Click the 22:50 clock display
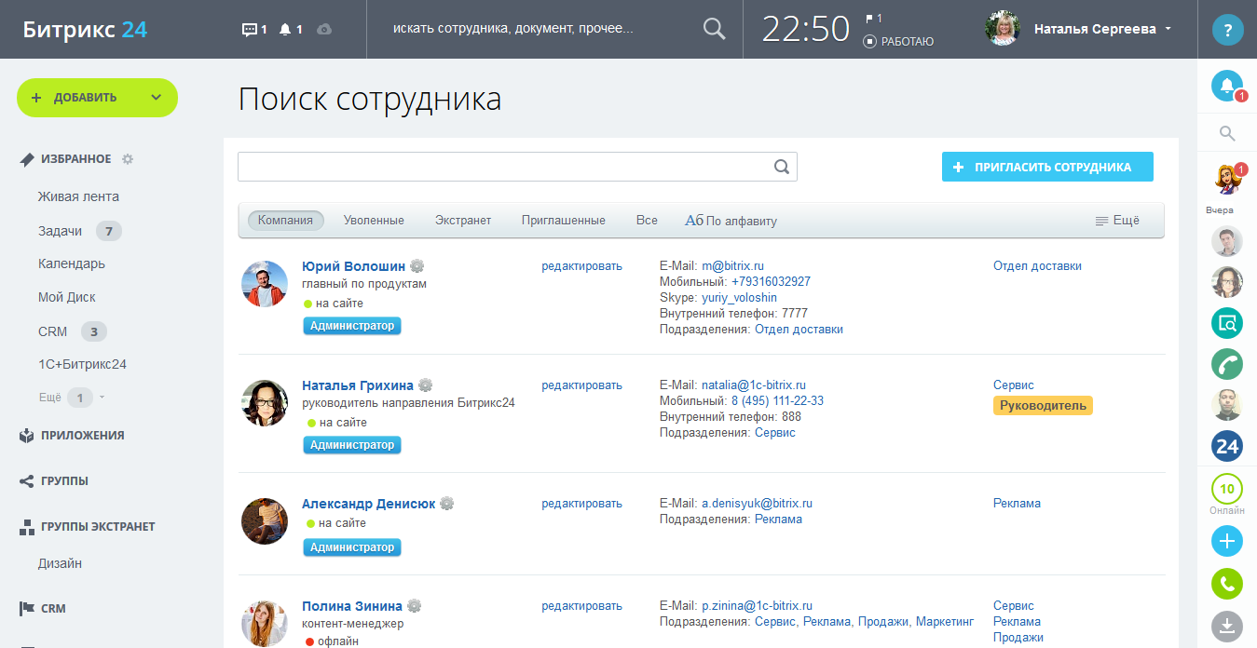 tap(806, 30)
